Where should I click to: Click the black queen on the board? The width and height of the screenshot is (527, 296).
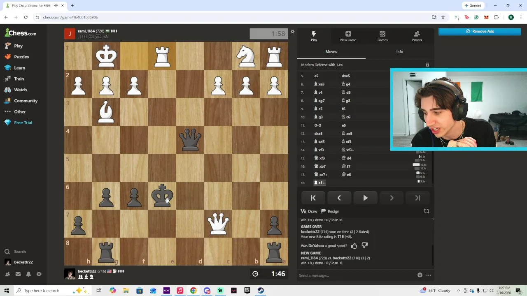[190, 140]
